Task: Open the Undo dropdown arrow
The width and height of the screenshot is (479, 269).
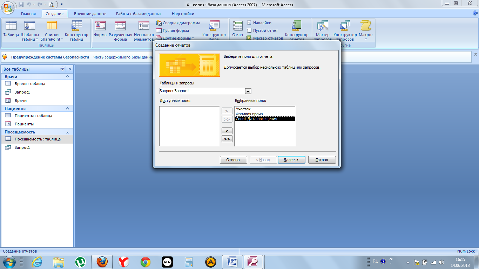Action: [x=34, y=5]
